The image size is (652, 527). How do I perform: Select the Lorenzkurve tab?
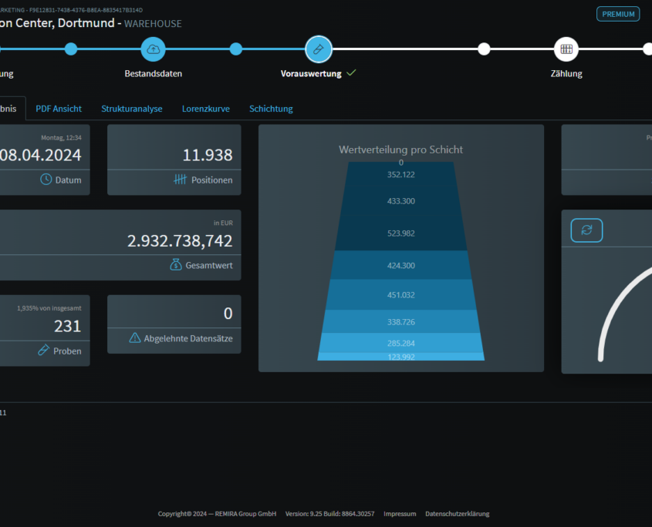pos(205,109)
